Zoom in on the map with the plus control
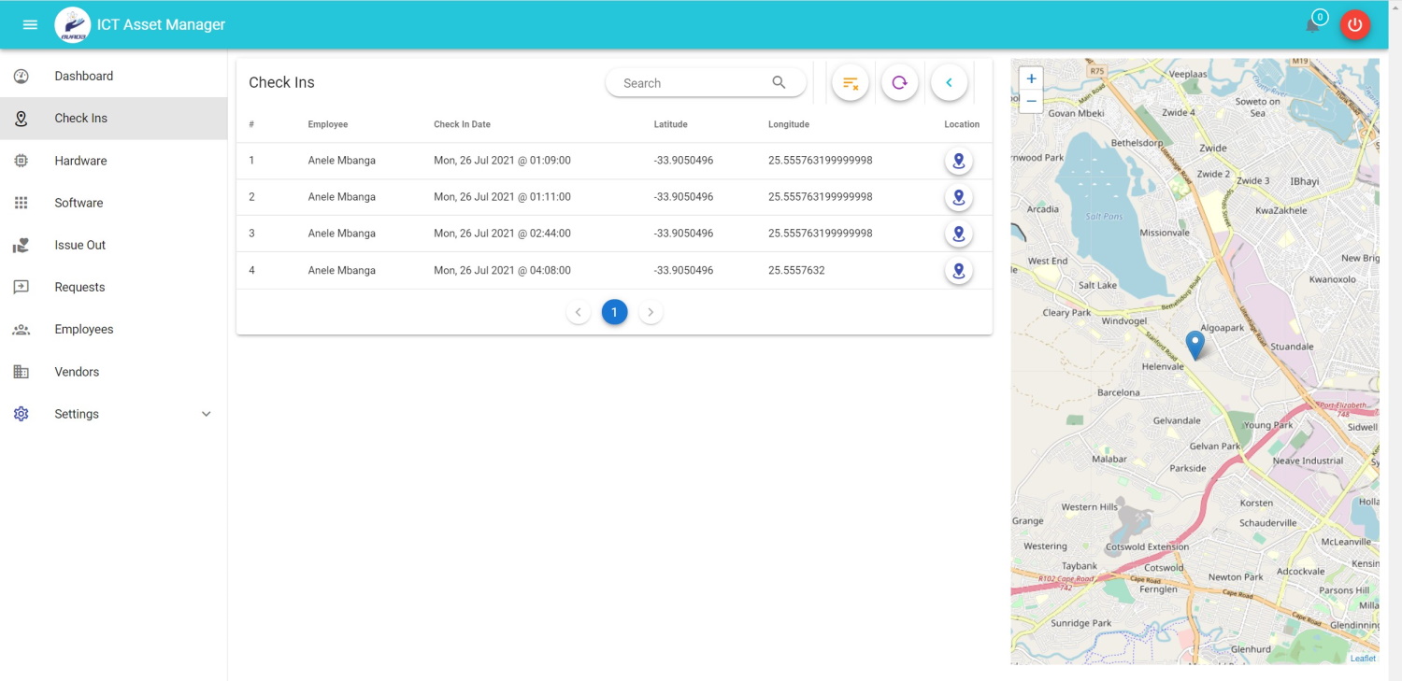Viewport: 1402px width, 681px height. coord(1030,78)
